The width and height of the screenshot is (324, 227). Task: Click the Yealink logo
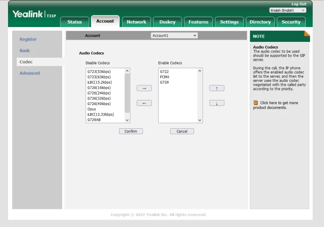point(28,14)
